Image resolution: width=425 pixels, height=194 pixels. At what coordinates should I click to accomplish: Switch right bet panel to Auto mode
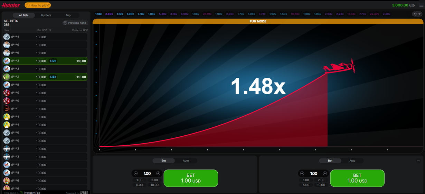352,161
